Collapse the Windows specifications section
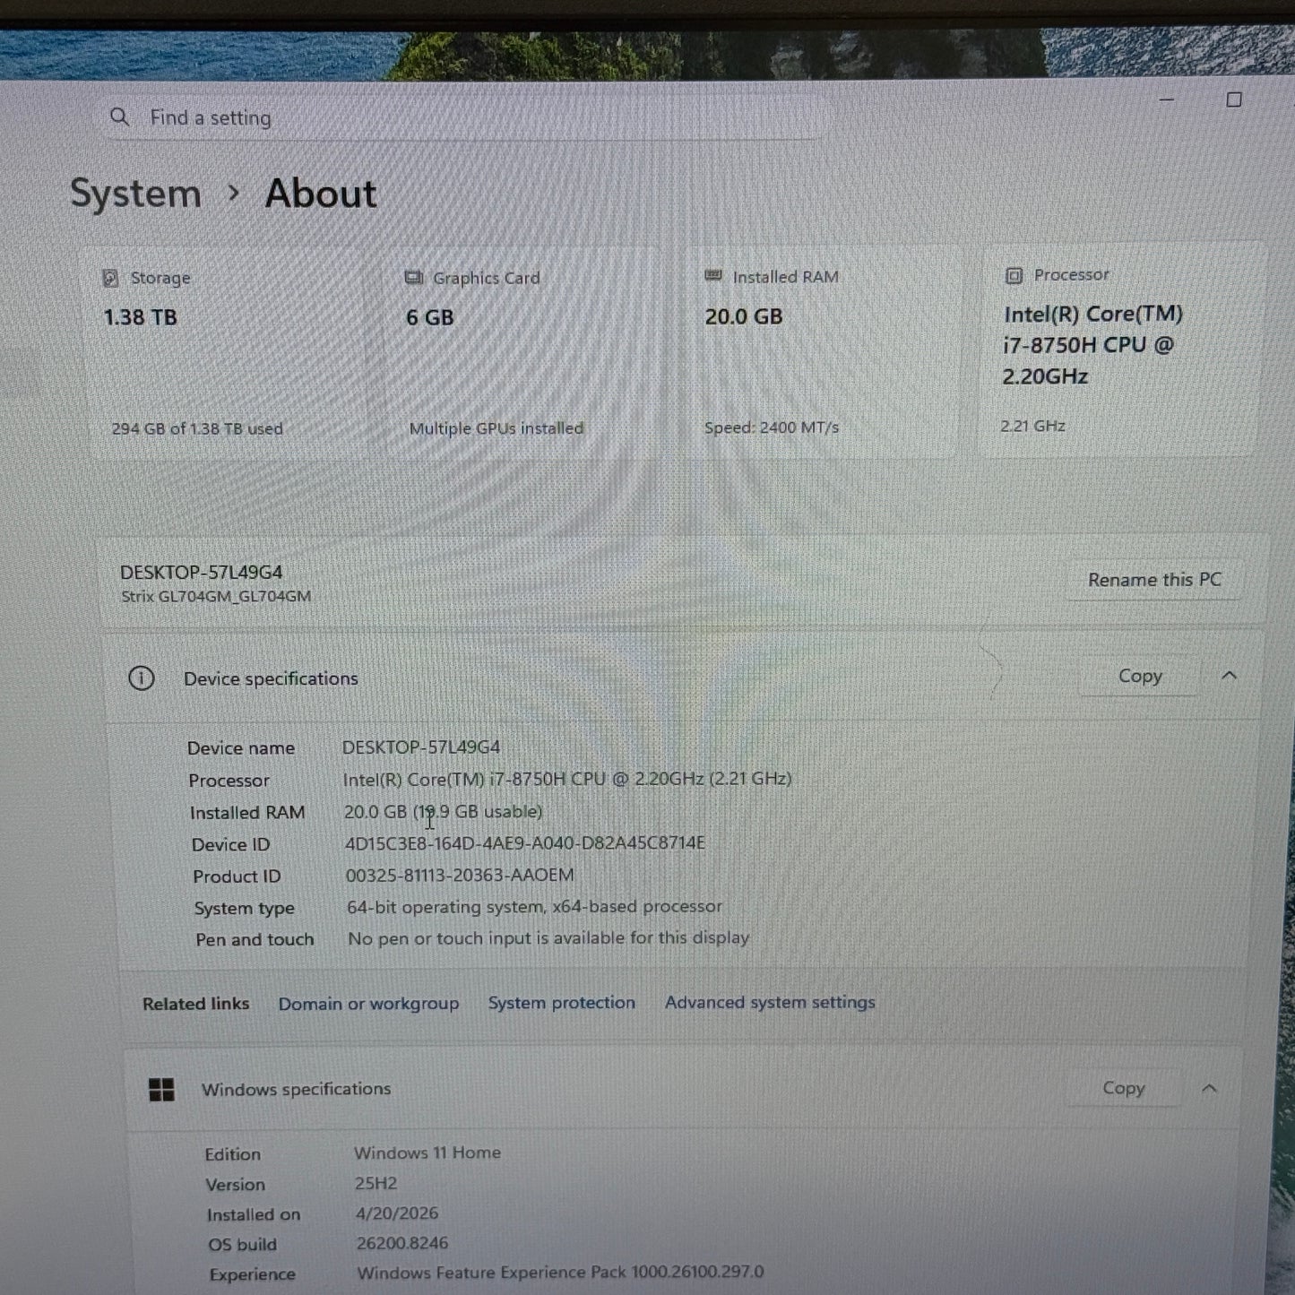The height and width of the screenshot is (1295, 1295). (1209, 1088)
